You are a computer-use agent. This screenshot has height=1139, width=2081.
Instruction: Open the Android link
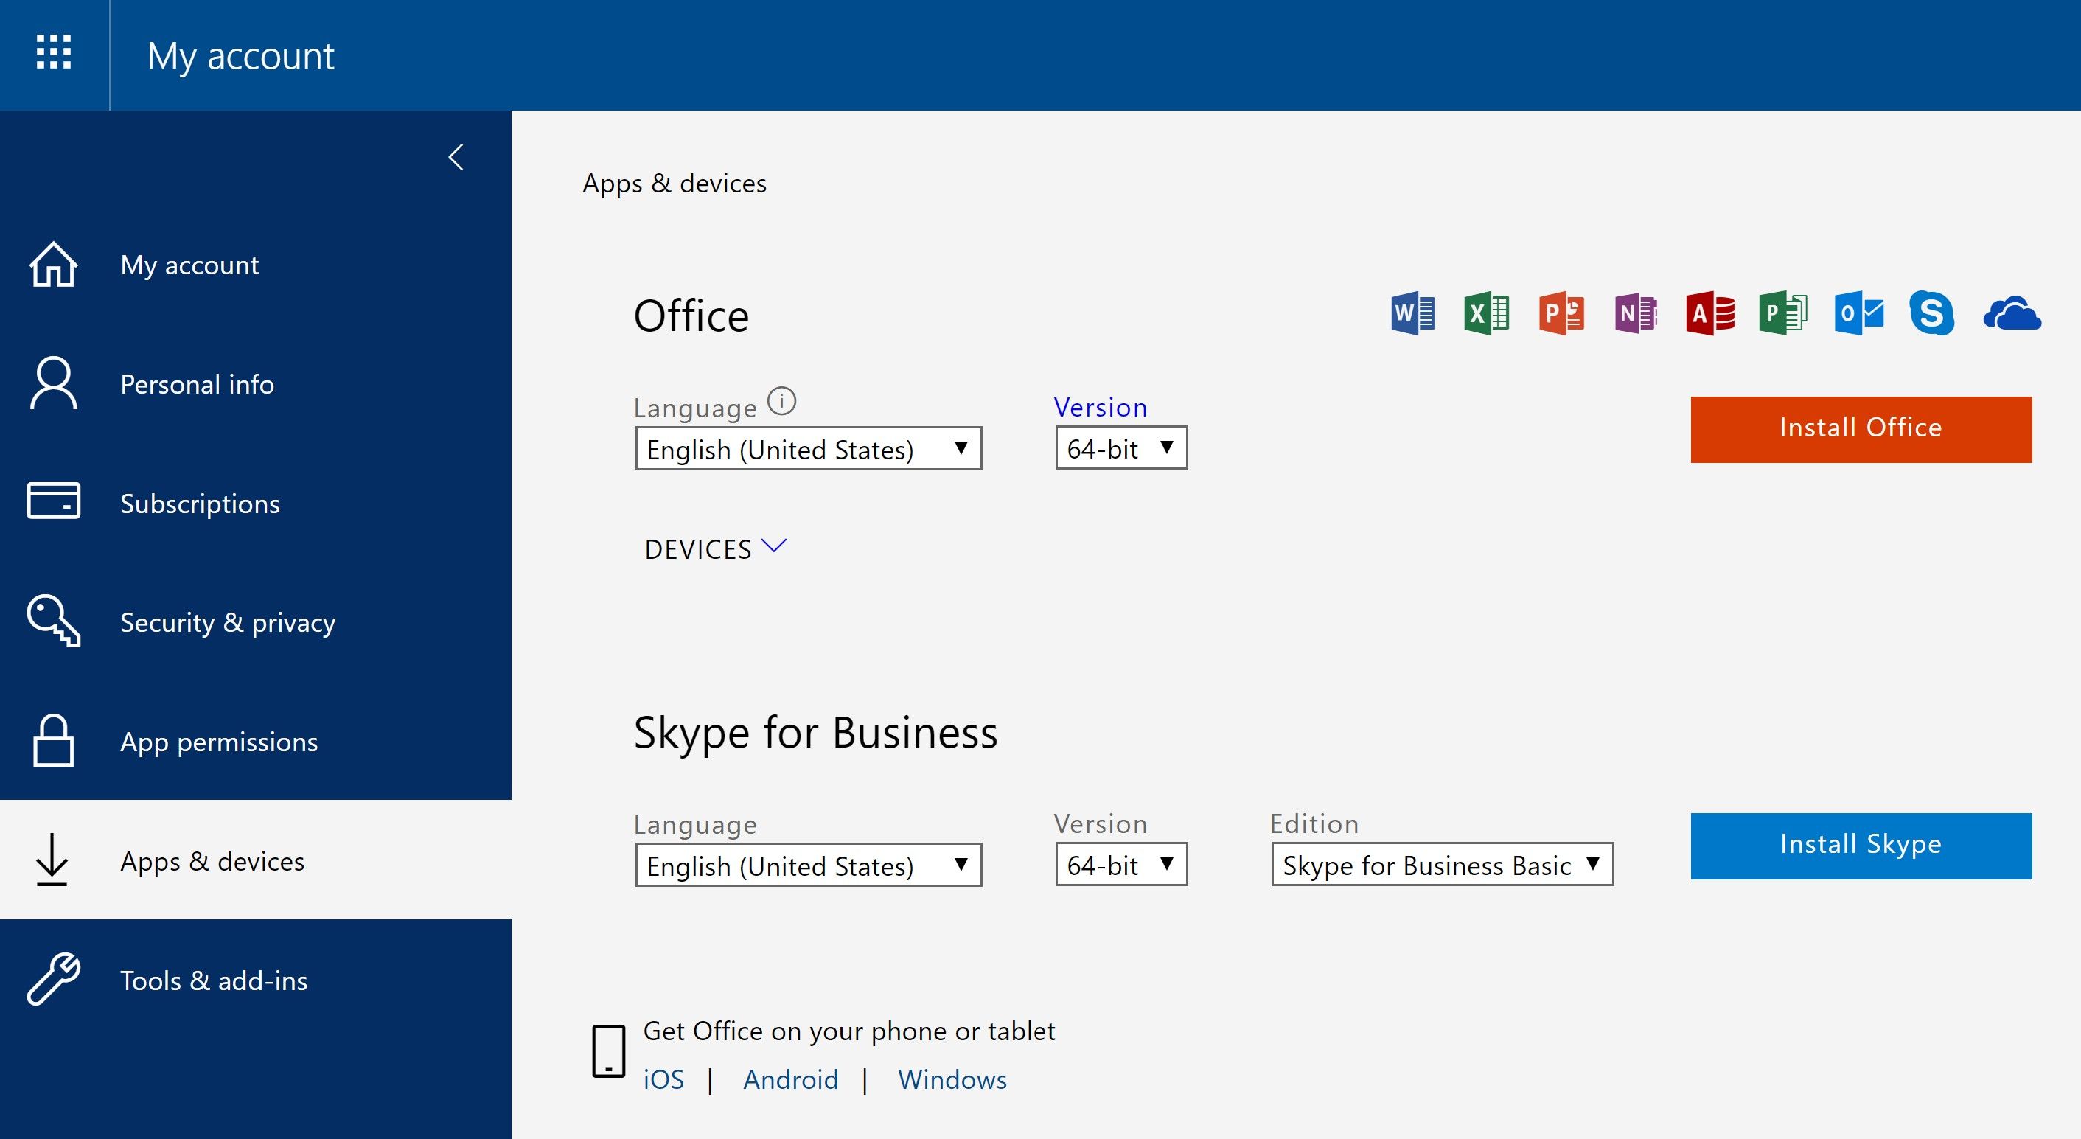pos(790,1079)
